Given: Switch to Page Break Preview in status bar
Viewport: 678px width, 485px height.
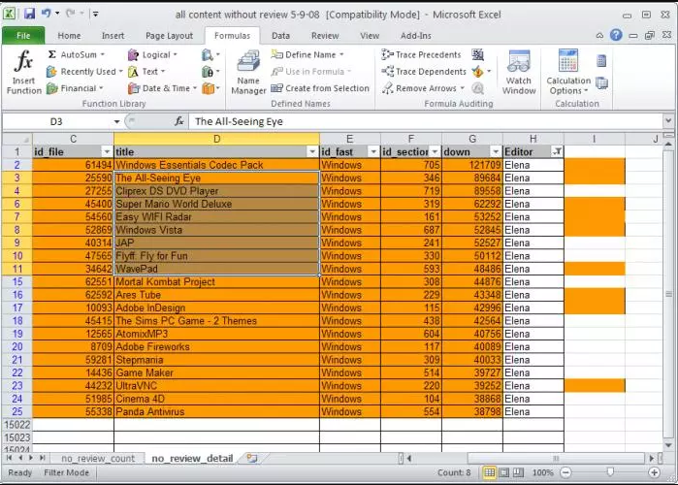Looking at the screenshot, I should pos(518,472).
